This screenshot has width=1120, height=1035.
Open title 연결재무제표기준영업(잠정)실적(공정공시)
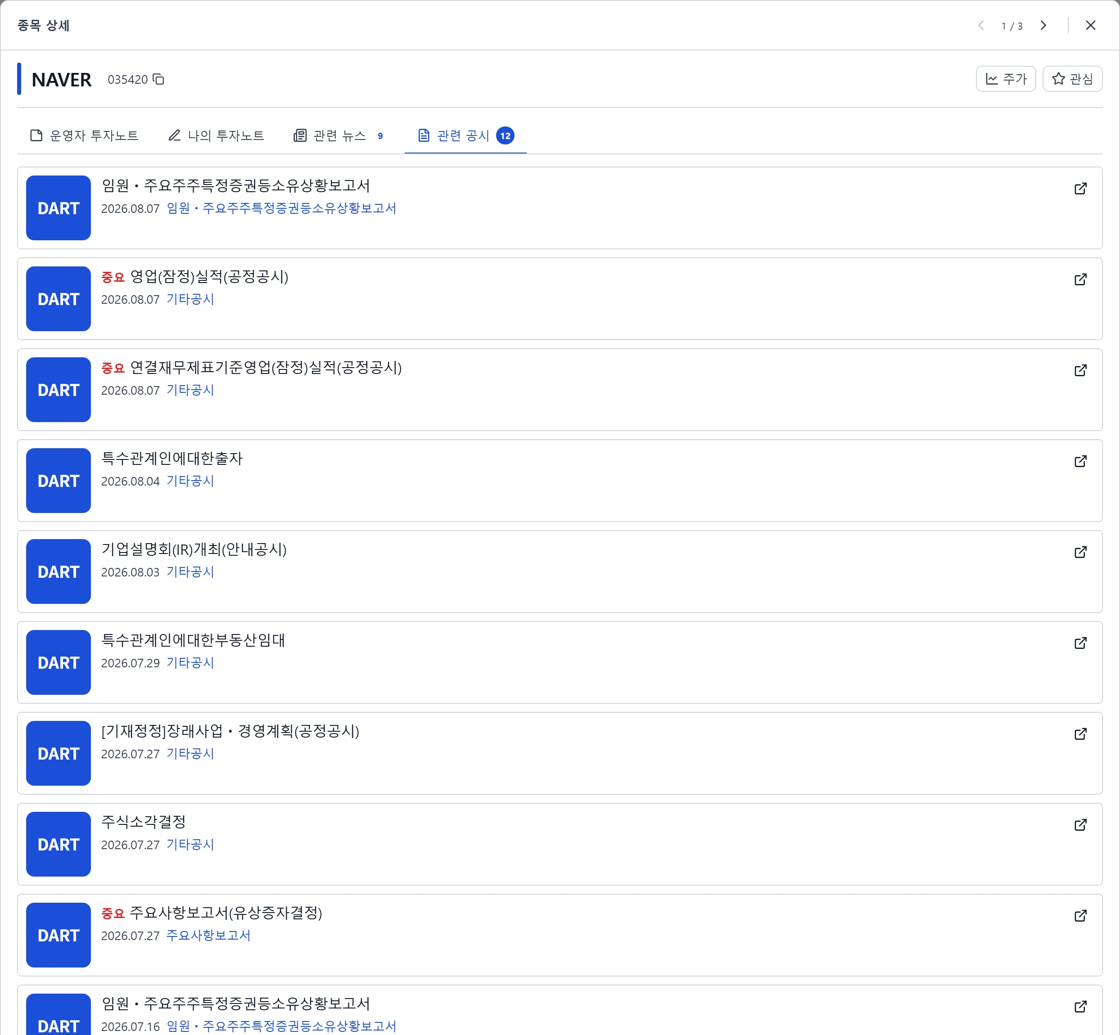coord(266,367)
